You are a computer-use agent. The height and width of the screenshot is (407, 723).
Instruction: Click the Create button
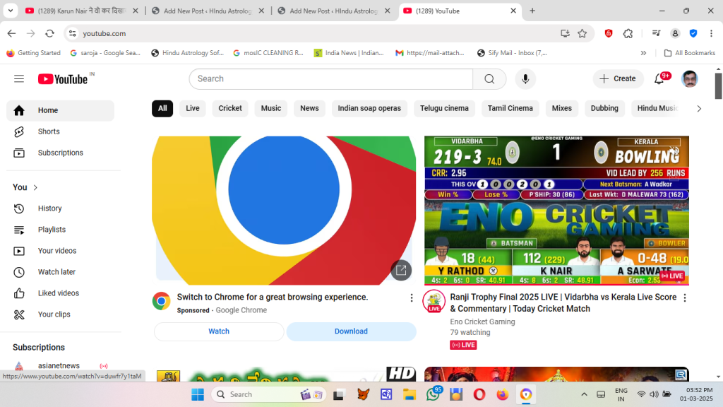click(618, 79)
